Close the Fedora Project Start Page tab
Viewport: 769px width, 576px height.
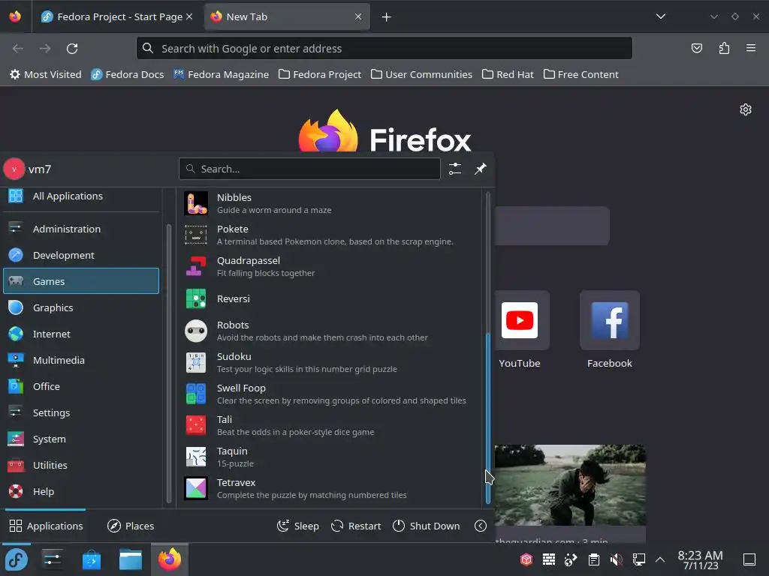189,16
